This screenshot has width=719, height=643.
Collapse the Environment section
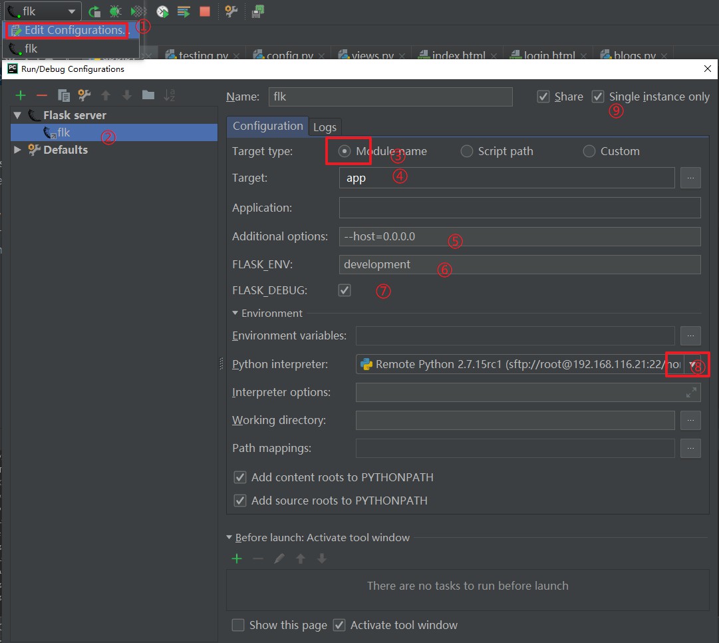tap(235, 313)
